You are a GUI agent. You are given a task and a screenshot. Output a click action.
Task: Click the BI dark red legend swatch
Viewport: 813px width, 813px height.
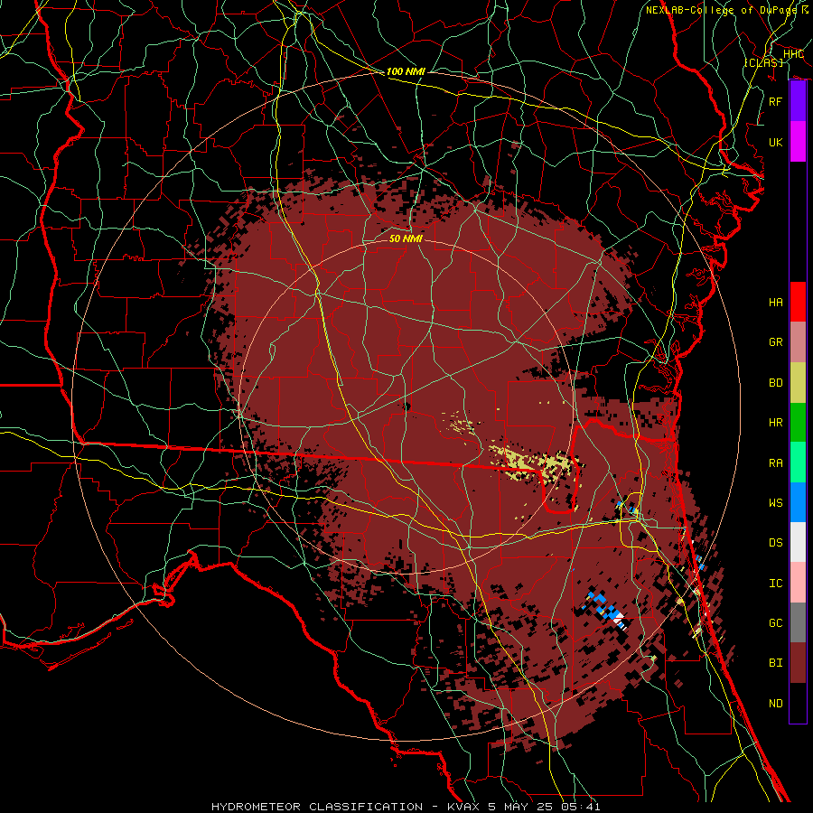[798, 663]
